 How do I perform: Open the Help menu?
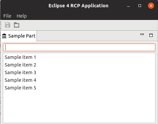click(22, 16)
